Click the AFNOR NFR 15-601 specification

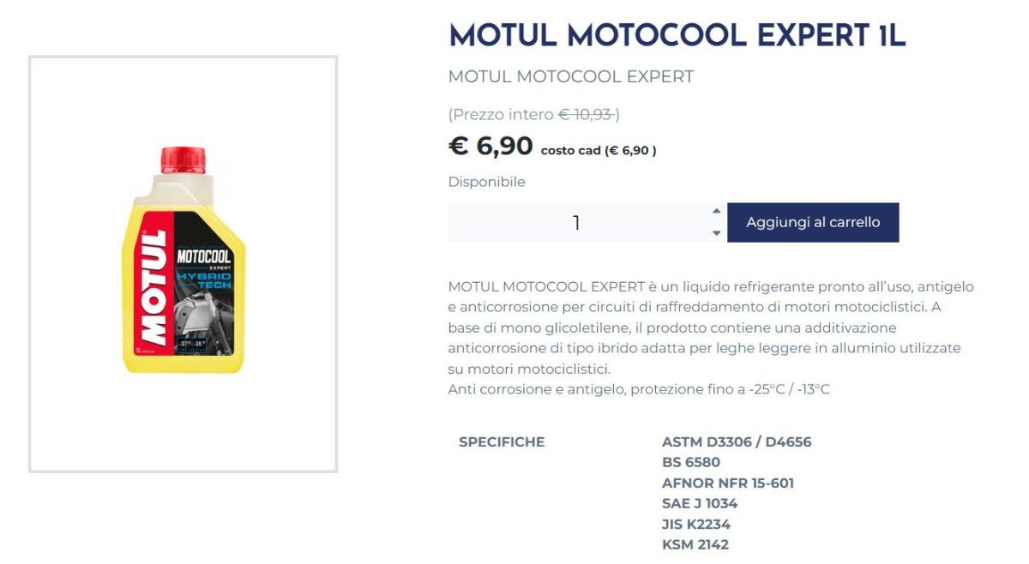[x=727, y=483]
